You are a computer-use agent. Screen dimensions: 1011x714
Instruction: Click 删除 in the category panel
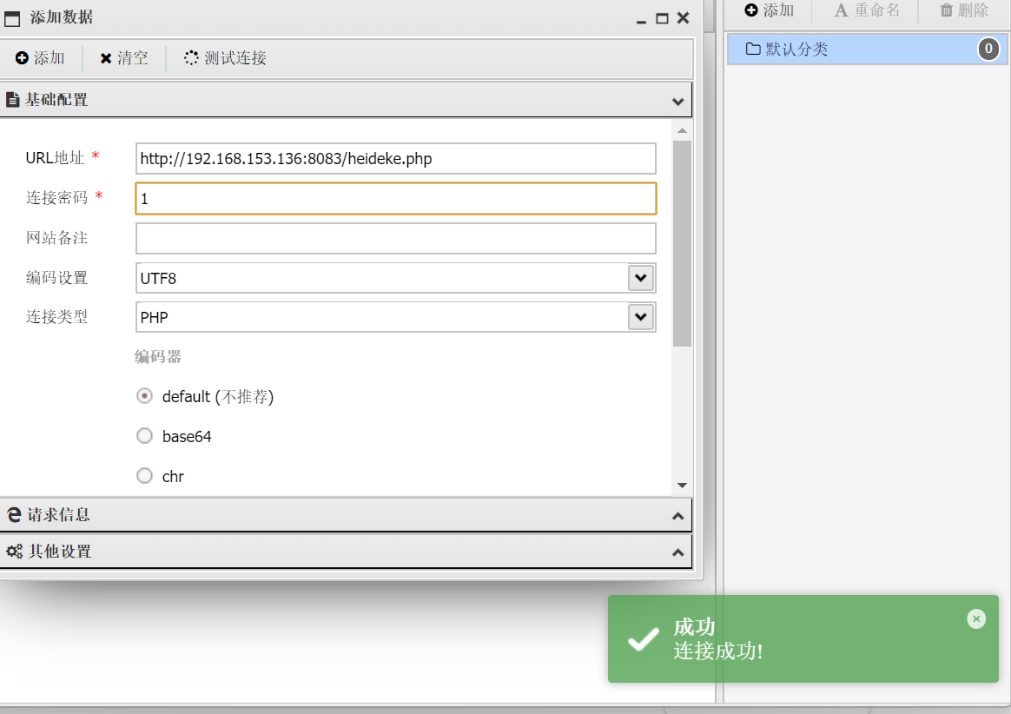click(x=964, y=10)
